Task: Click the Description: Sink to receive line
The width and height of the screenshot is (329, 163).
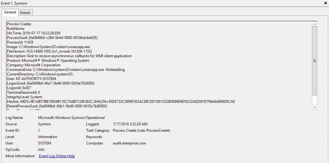Action: click(69, 56)
